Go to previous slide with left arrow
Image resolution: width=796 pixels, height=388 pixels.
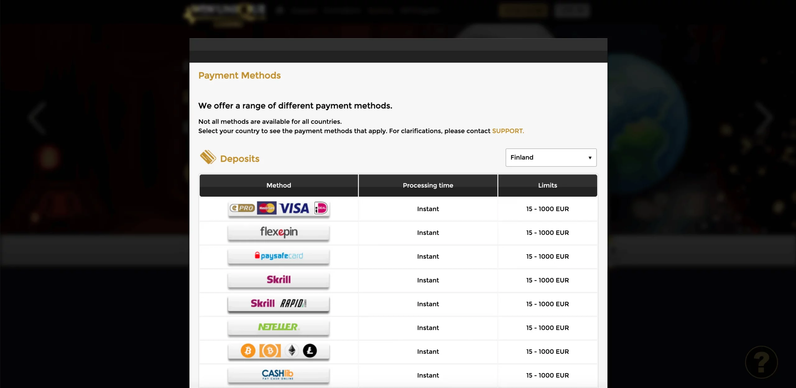click(38, 118)
